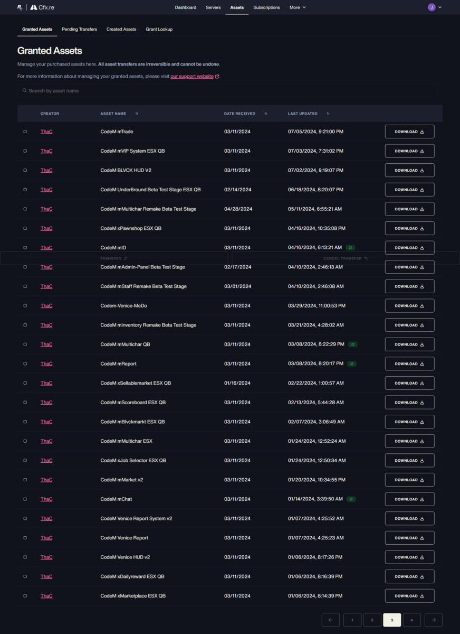Expand the More menu
This screenshot has width=460, height=634.
click(298, 7)
